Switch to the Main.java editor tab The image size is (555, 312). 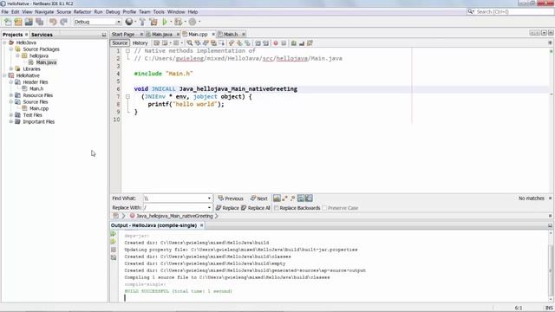162,35
